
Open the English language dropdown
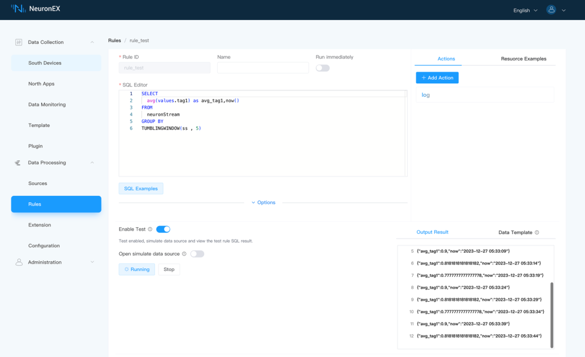pyautogui.click(x=525, y=10)
